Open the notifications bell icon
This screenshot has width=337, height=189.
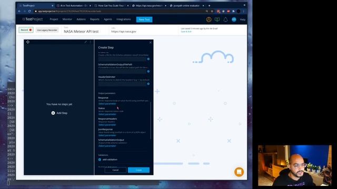[x=225, y=19]
